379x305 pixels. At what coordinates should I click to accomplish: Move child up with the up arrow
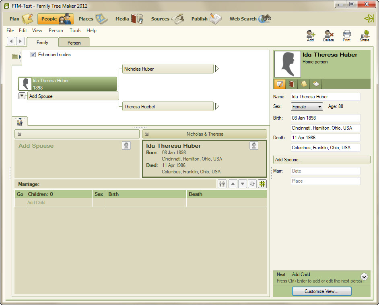pos(233,184)
